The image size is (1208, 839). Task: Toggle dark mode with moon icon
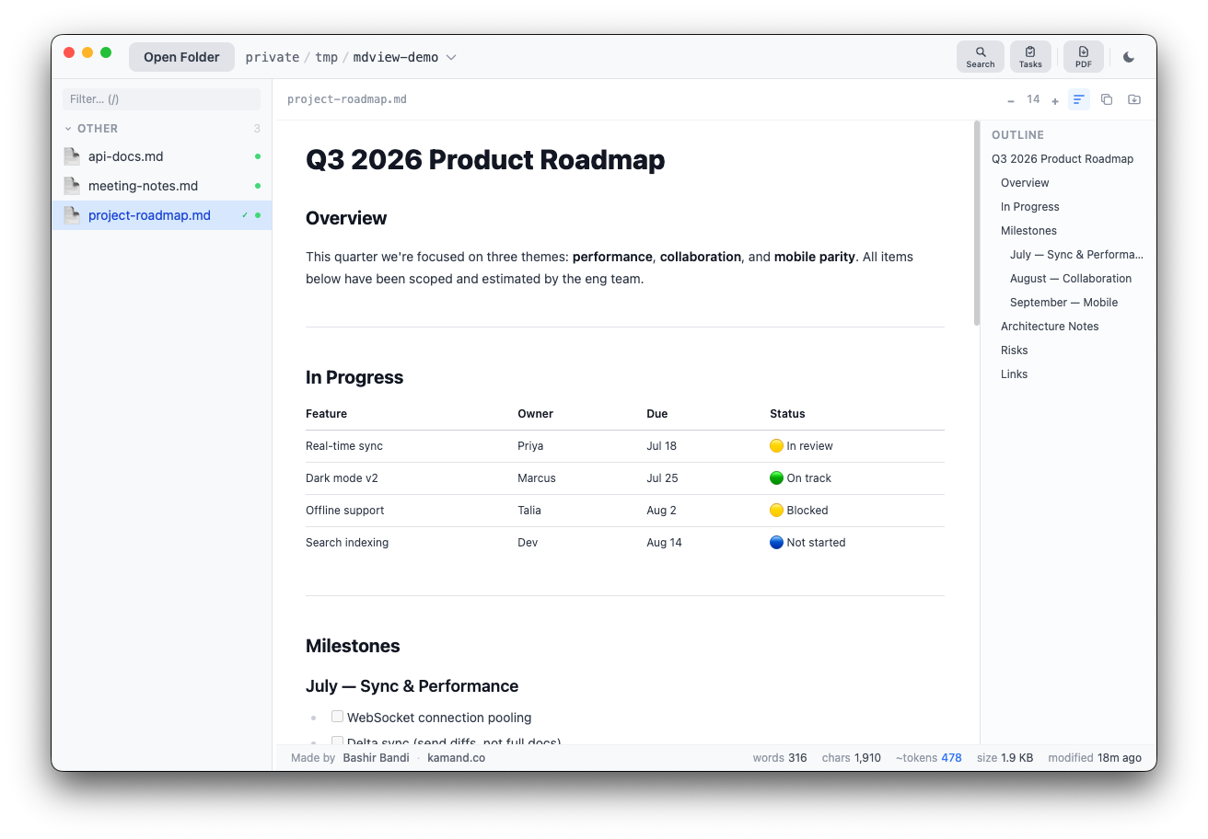coord(1129,57)
